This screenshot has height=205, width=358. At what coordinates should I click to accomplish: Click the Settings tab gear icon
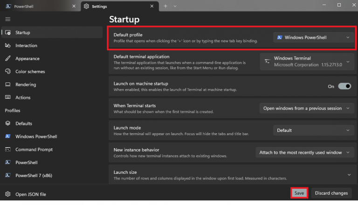click(86, 7)
